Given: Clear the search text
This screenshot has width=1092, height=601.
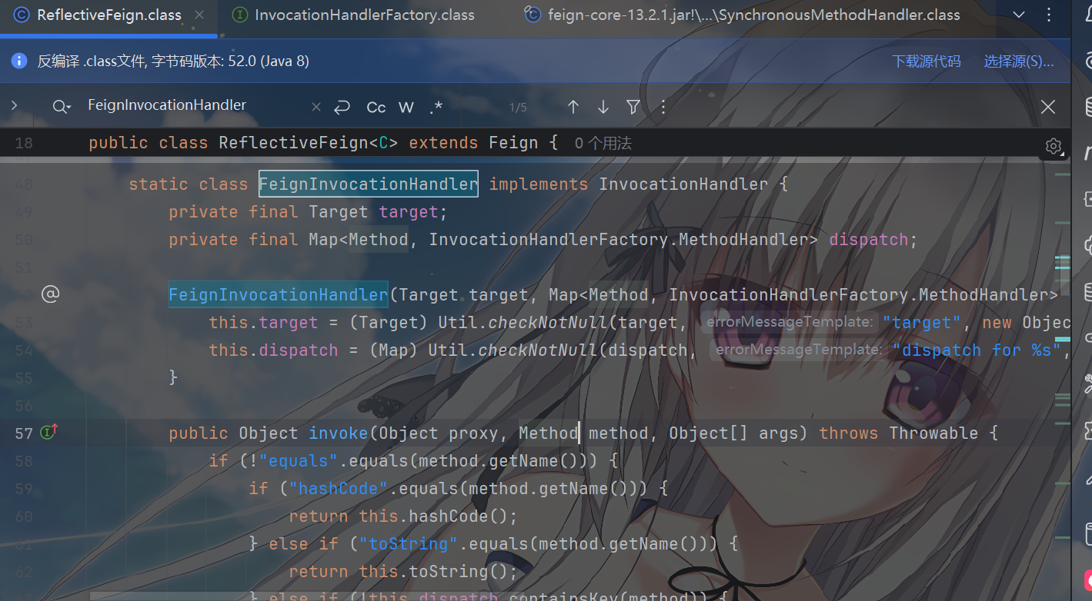Looking at the screenshot, I should pos(316,107).
